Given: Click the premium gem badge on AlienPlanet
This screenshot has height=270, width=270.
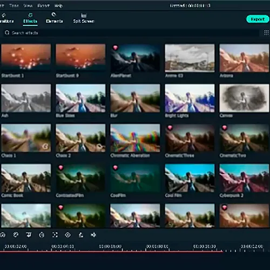Looking at the screenshot, I should click(x=116, y=48).
